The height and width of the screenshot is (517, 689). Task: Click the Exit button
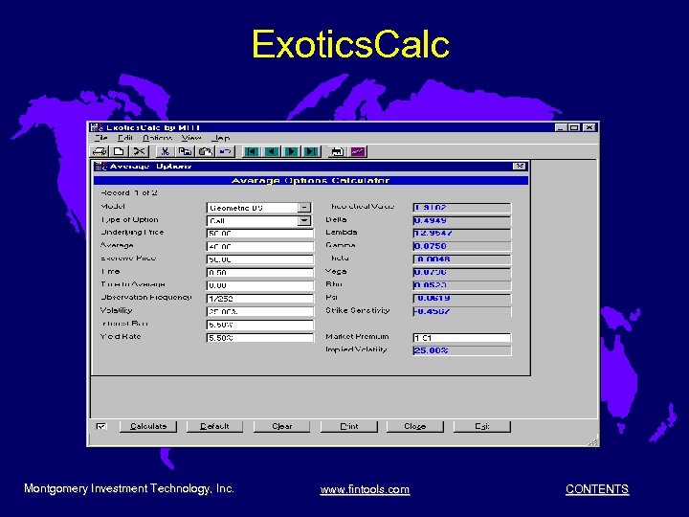(482, 426)
